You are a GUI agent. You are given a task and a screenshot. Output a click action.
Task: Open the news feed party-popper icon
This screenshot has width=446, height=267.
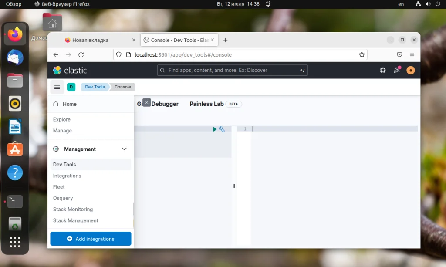[x=396, y=70]
